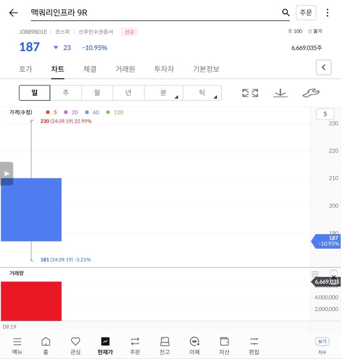Viewport: 341px width, 359px height.
Task: Click the 거래량 volume panel label
Action: point(17,273)
